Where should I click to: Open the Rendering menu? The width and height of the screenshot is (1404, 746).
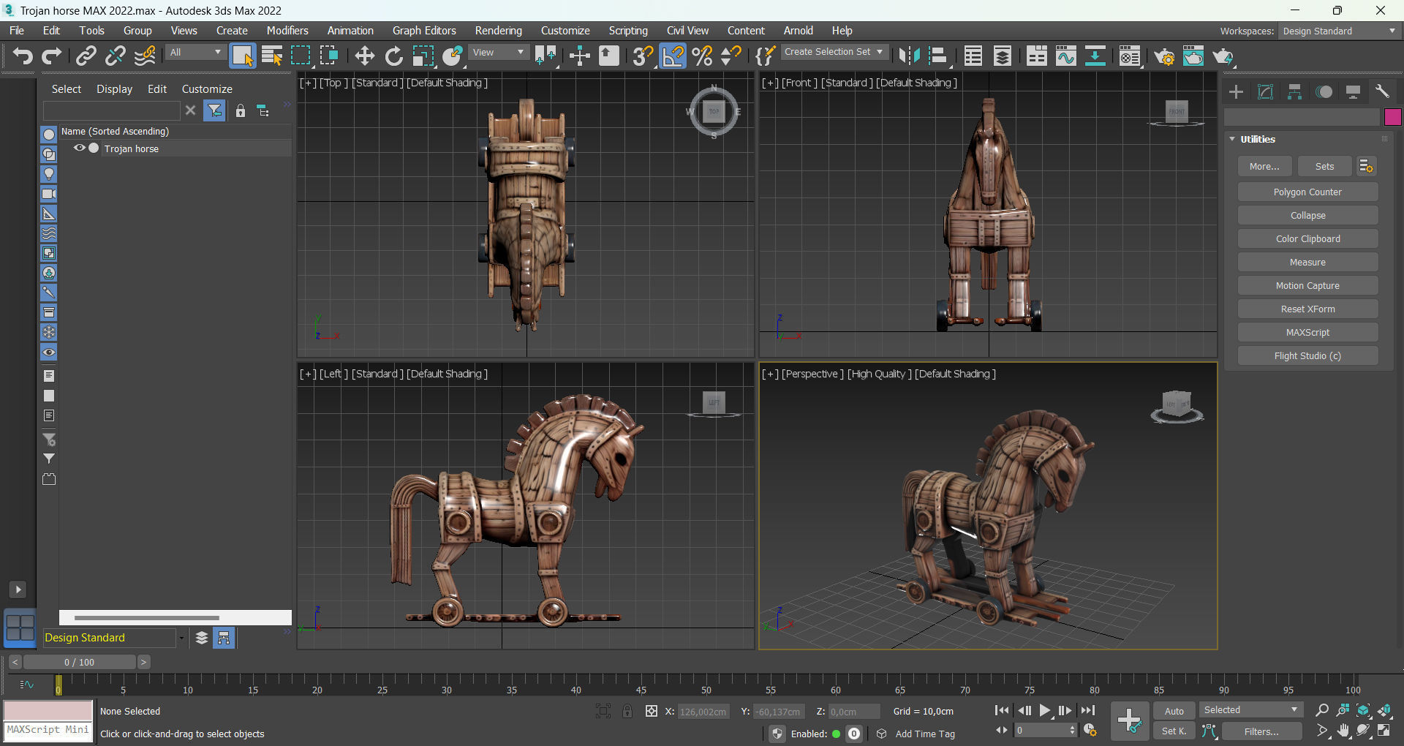click(x=498, y=31)
